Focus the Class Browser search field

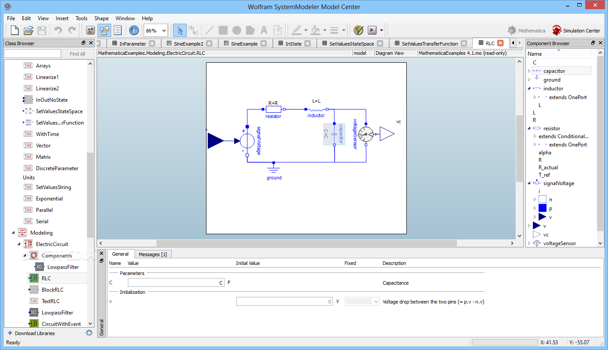pos(33,54)
